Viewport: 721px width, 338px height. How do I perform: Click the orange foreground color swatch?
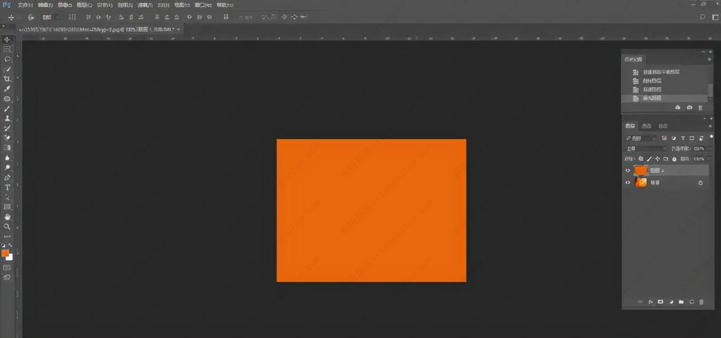pyautogui.click(x=5, y=253)
